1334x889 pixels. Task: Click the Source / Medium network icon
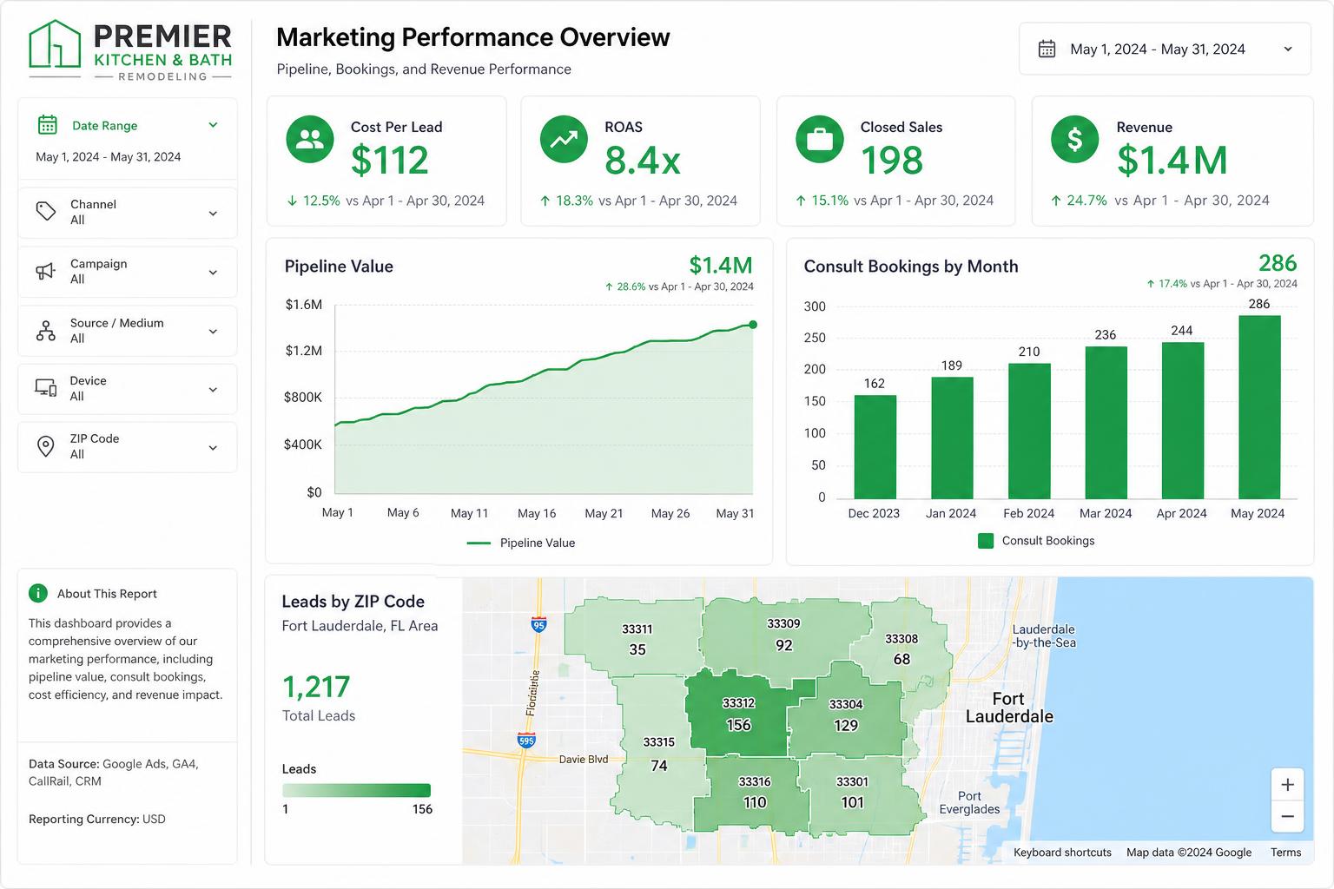(x=46, y=331)
